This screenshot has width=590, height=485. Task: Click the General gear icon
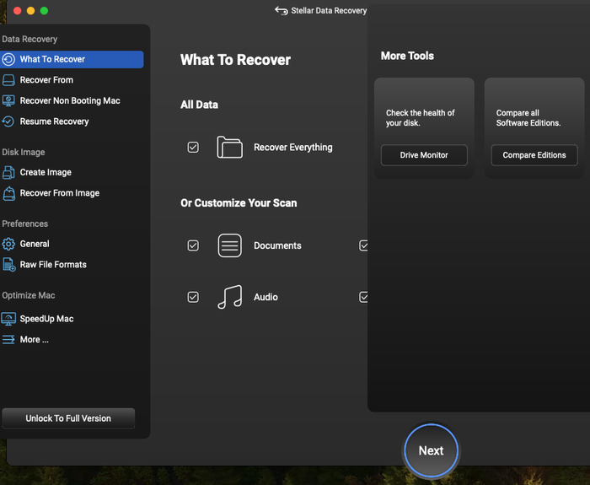(x=8, y=244)
